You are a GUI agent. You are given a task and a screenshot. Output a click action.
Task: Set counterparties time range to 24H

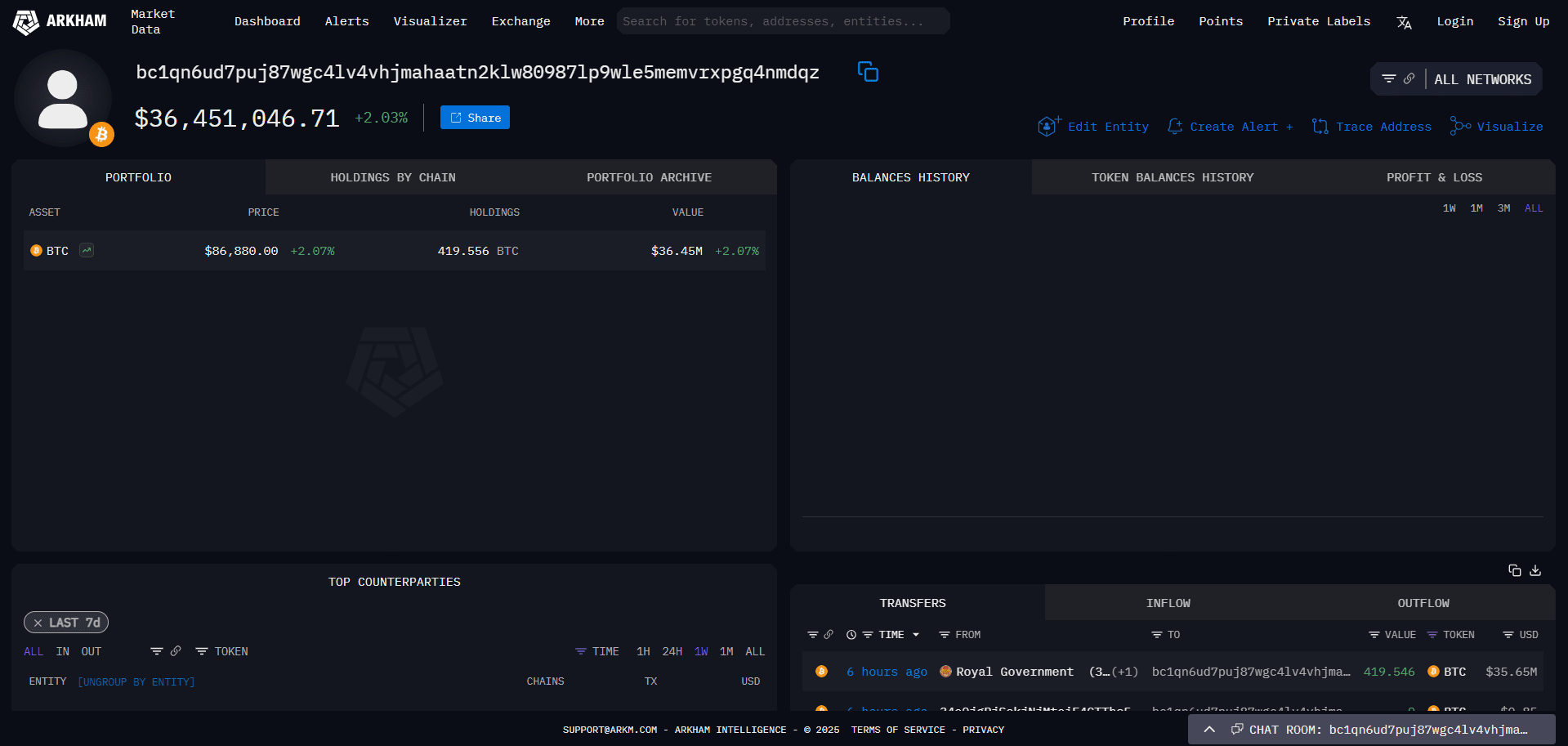pos(672,651)
